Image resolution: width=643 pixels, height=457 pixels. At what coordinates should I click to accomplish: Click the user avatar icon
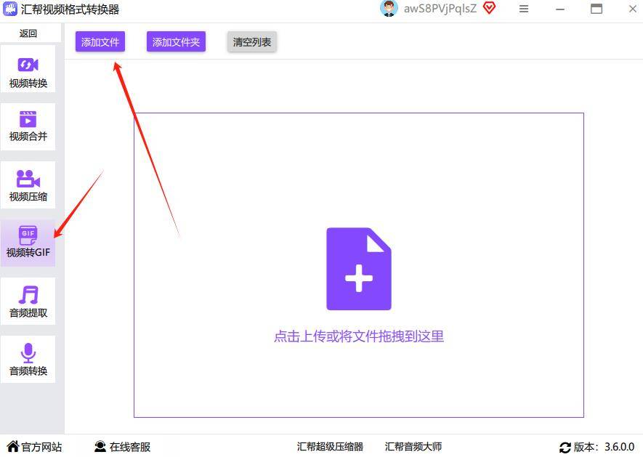pyautogui.click(x=389, y=9)
